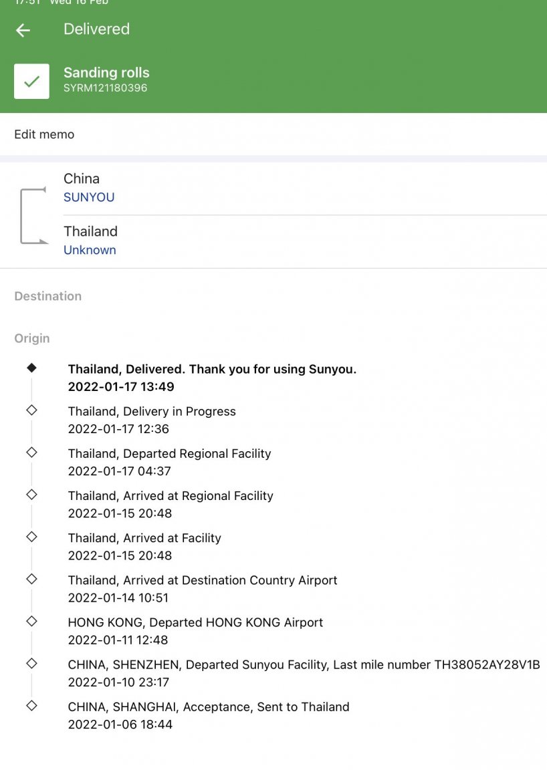Tap the diamond marker beside Departed HONG KONG Airport
Screen dimensions: 547x770
coord(31,621)
